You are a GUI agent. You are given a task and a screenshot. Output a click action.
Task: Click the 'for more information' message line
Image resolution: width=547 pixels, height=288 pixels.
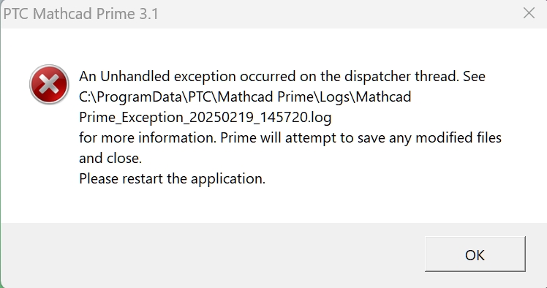click(290, 137)
